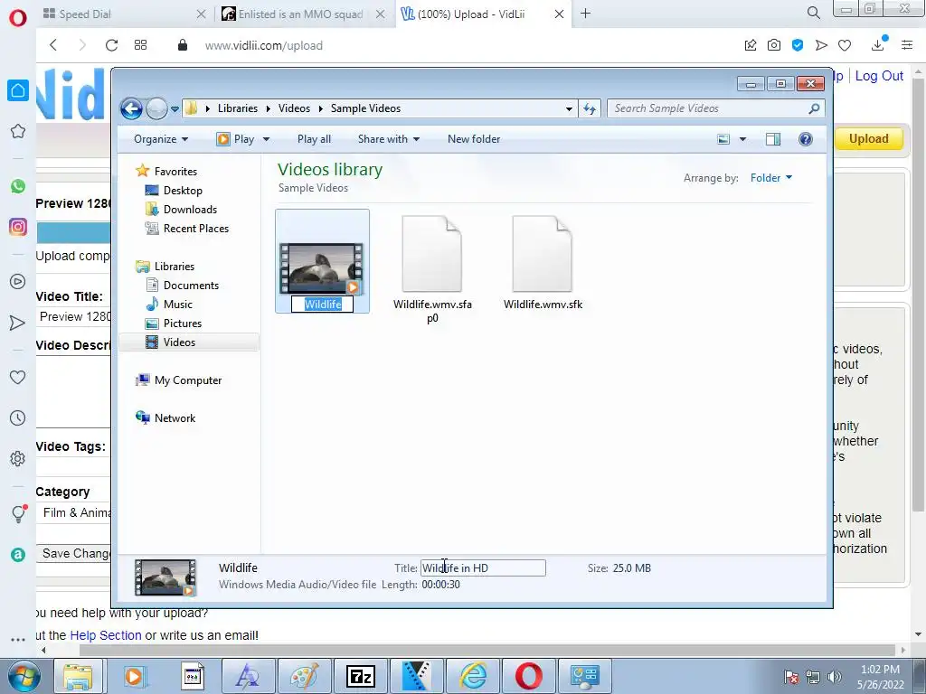This screenshot has height=694, width=926.
Task: Open the Share with menu
Action: coord(389,139)
